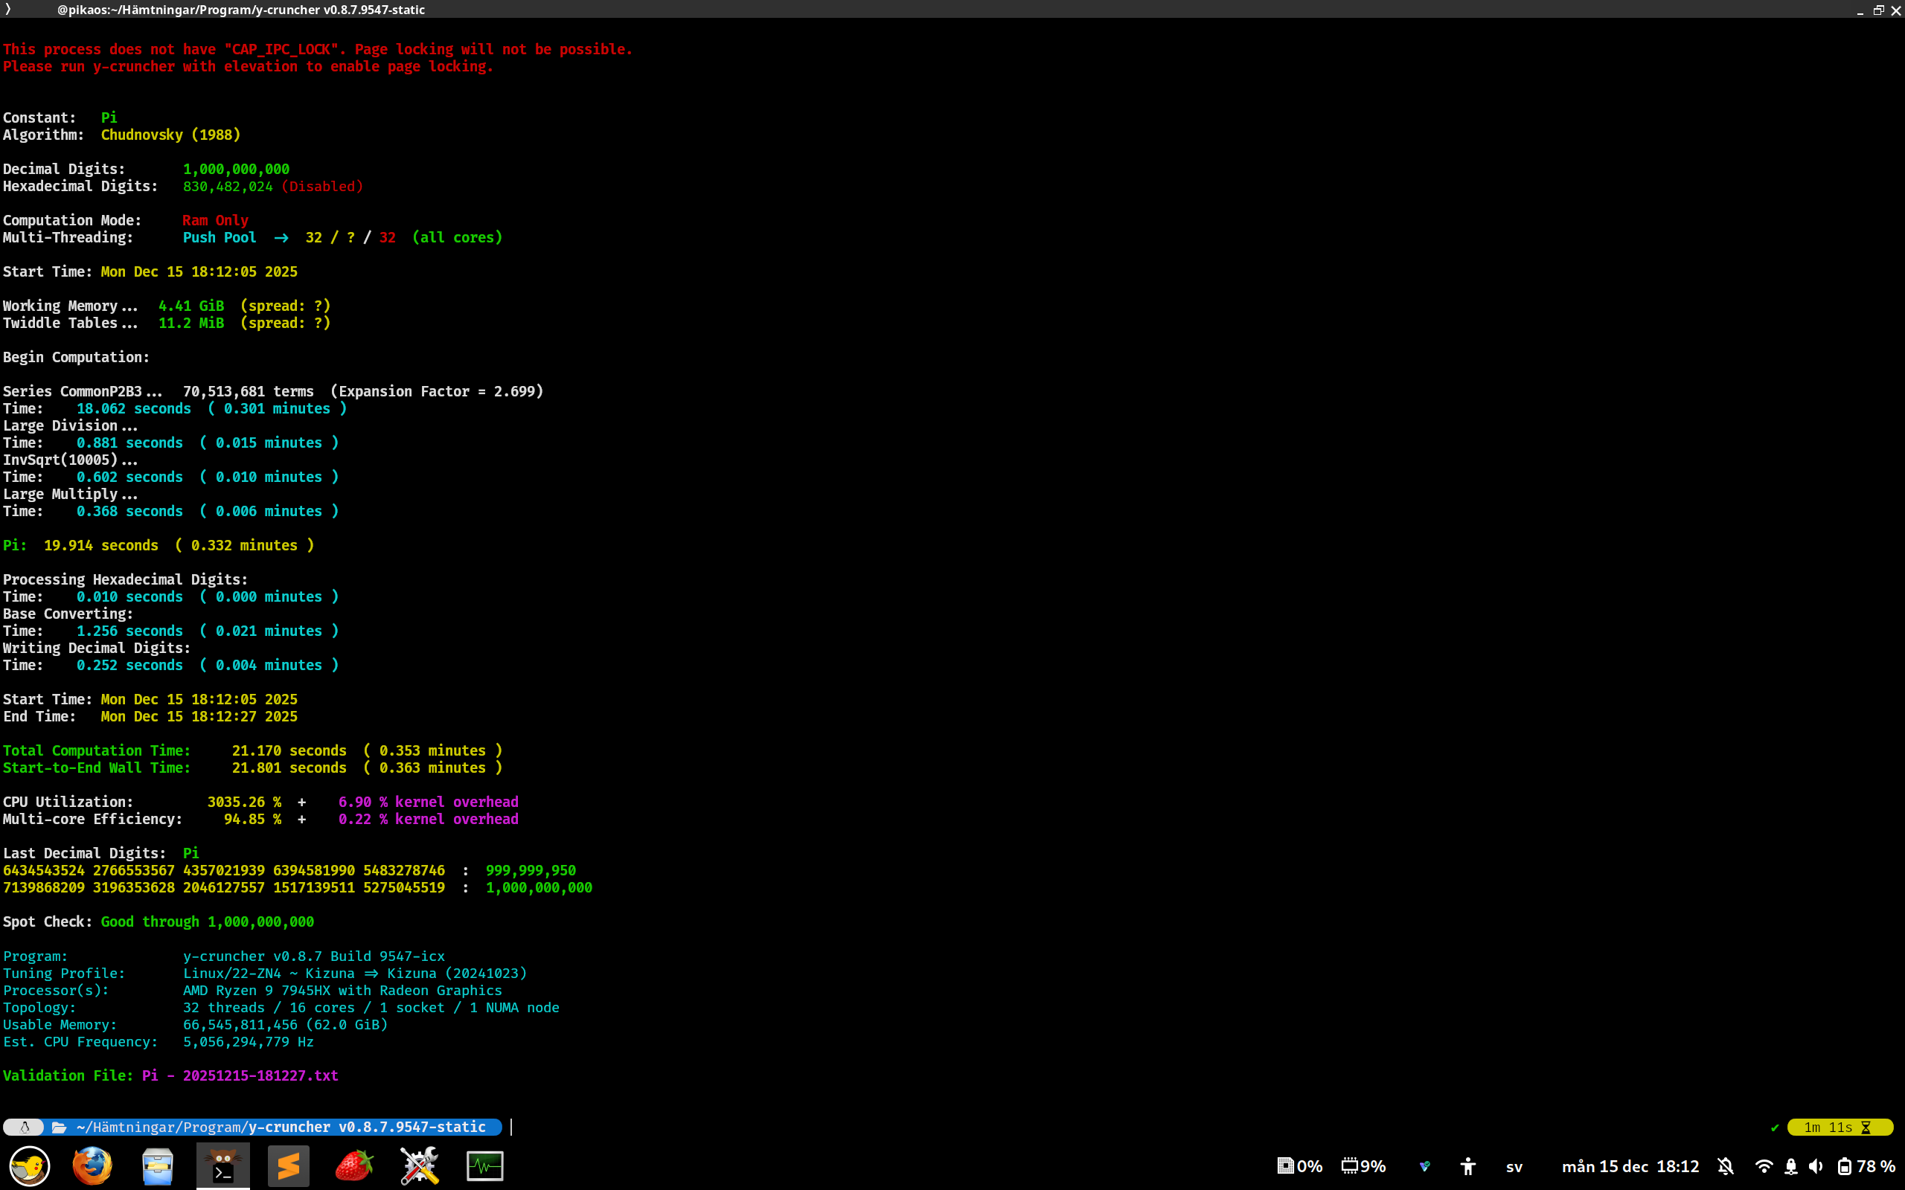Toggle the muted notifications bell
The height and width of the screenshot is (1190, 1905).
click(x=1726, y=1166)
